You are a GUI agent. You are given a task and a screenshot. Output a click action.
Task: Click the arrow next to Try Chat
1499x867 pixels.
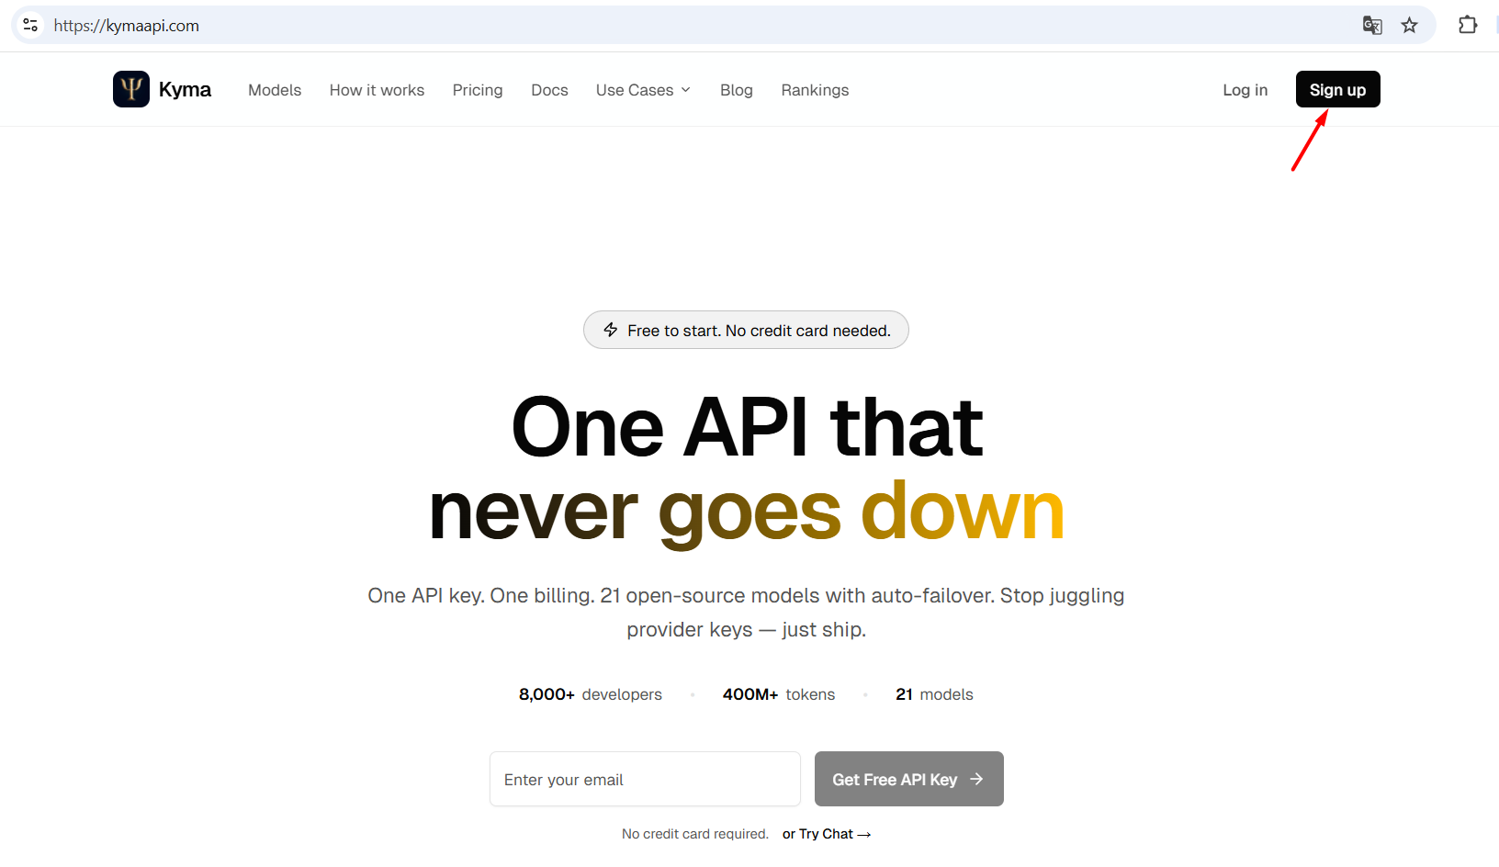click(864, 834)
